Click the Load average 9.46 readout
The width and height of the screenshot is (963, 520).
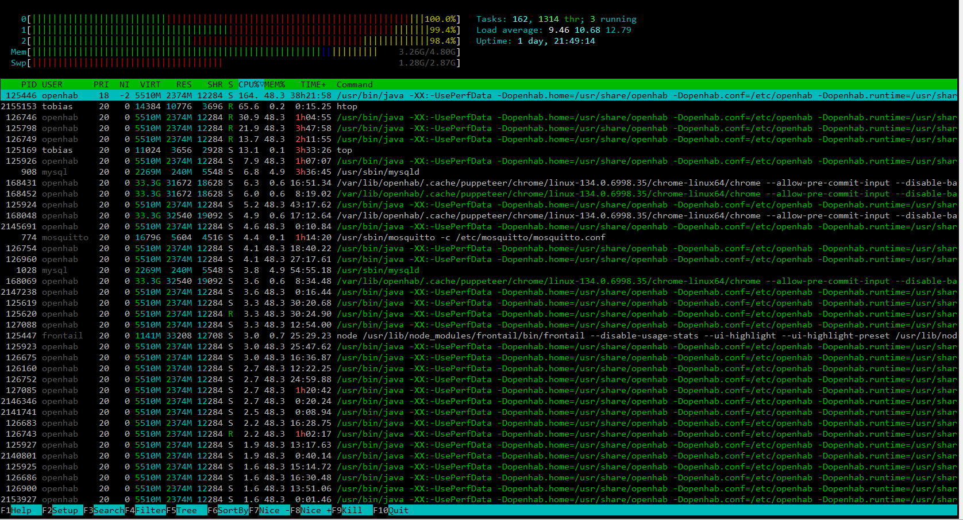click(x=553, y=30)
